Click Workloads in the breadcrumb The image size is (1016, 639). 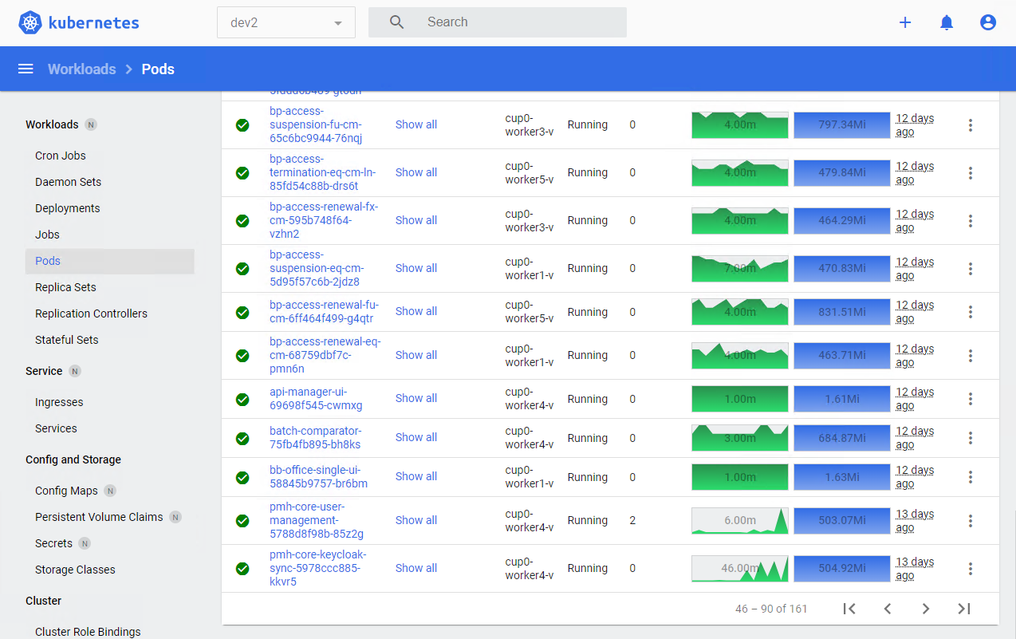click(x=82, y=69)
